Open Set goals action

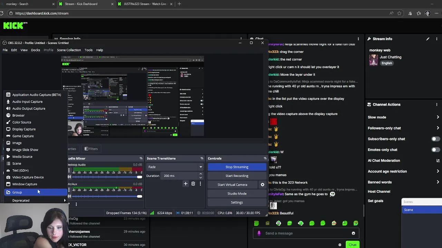click(x=375, y=201)
